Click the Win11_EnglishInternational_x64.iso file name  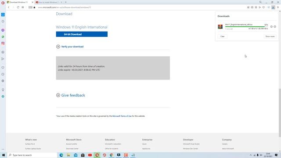click(x=239, y=25)
